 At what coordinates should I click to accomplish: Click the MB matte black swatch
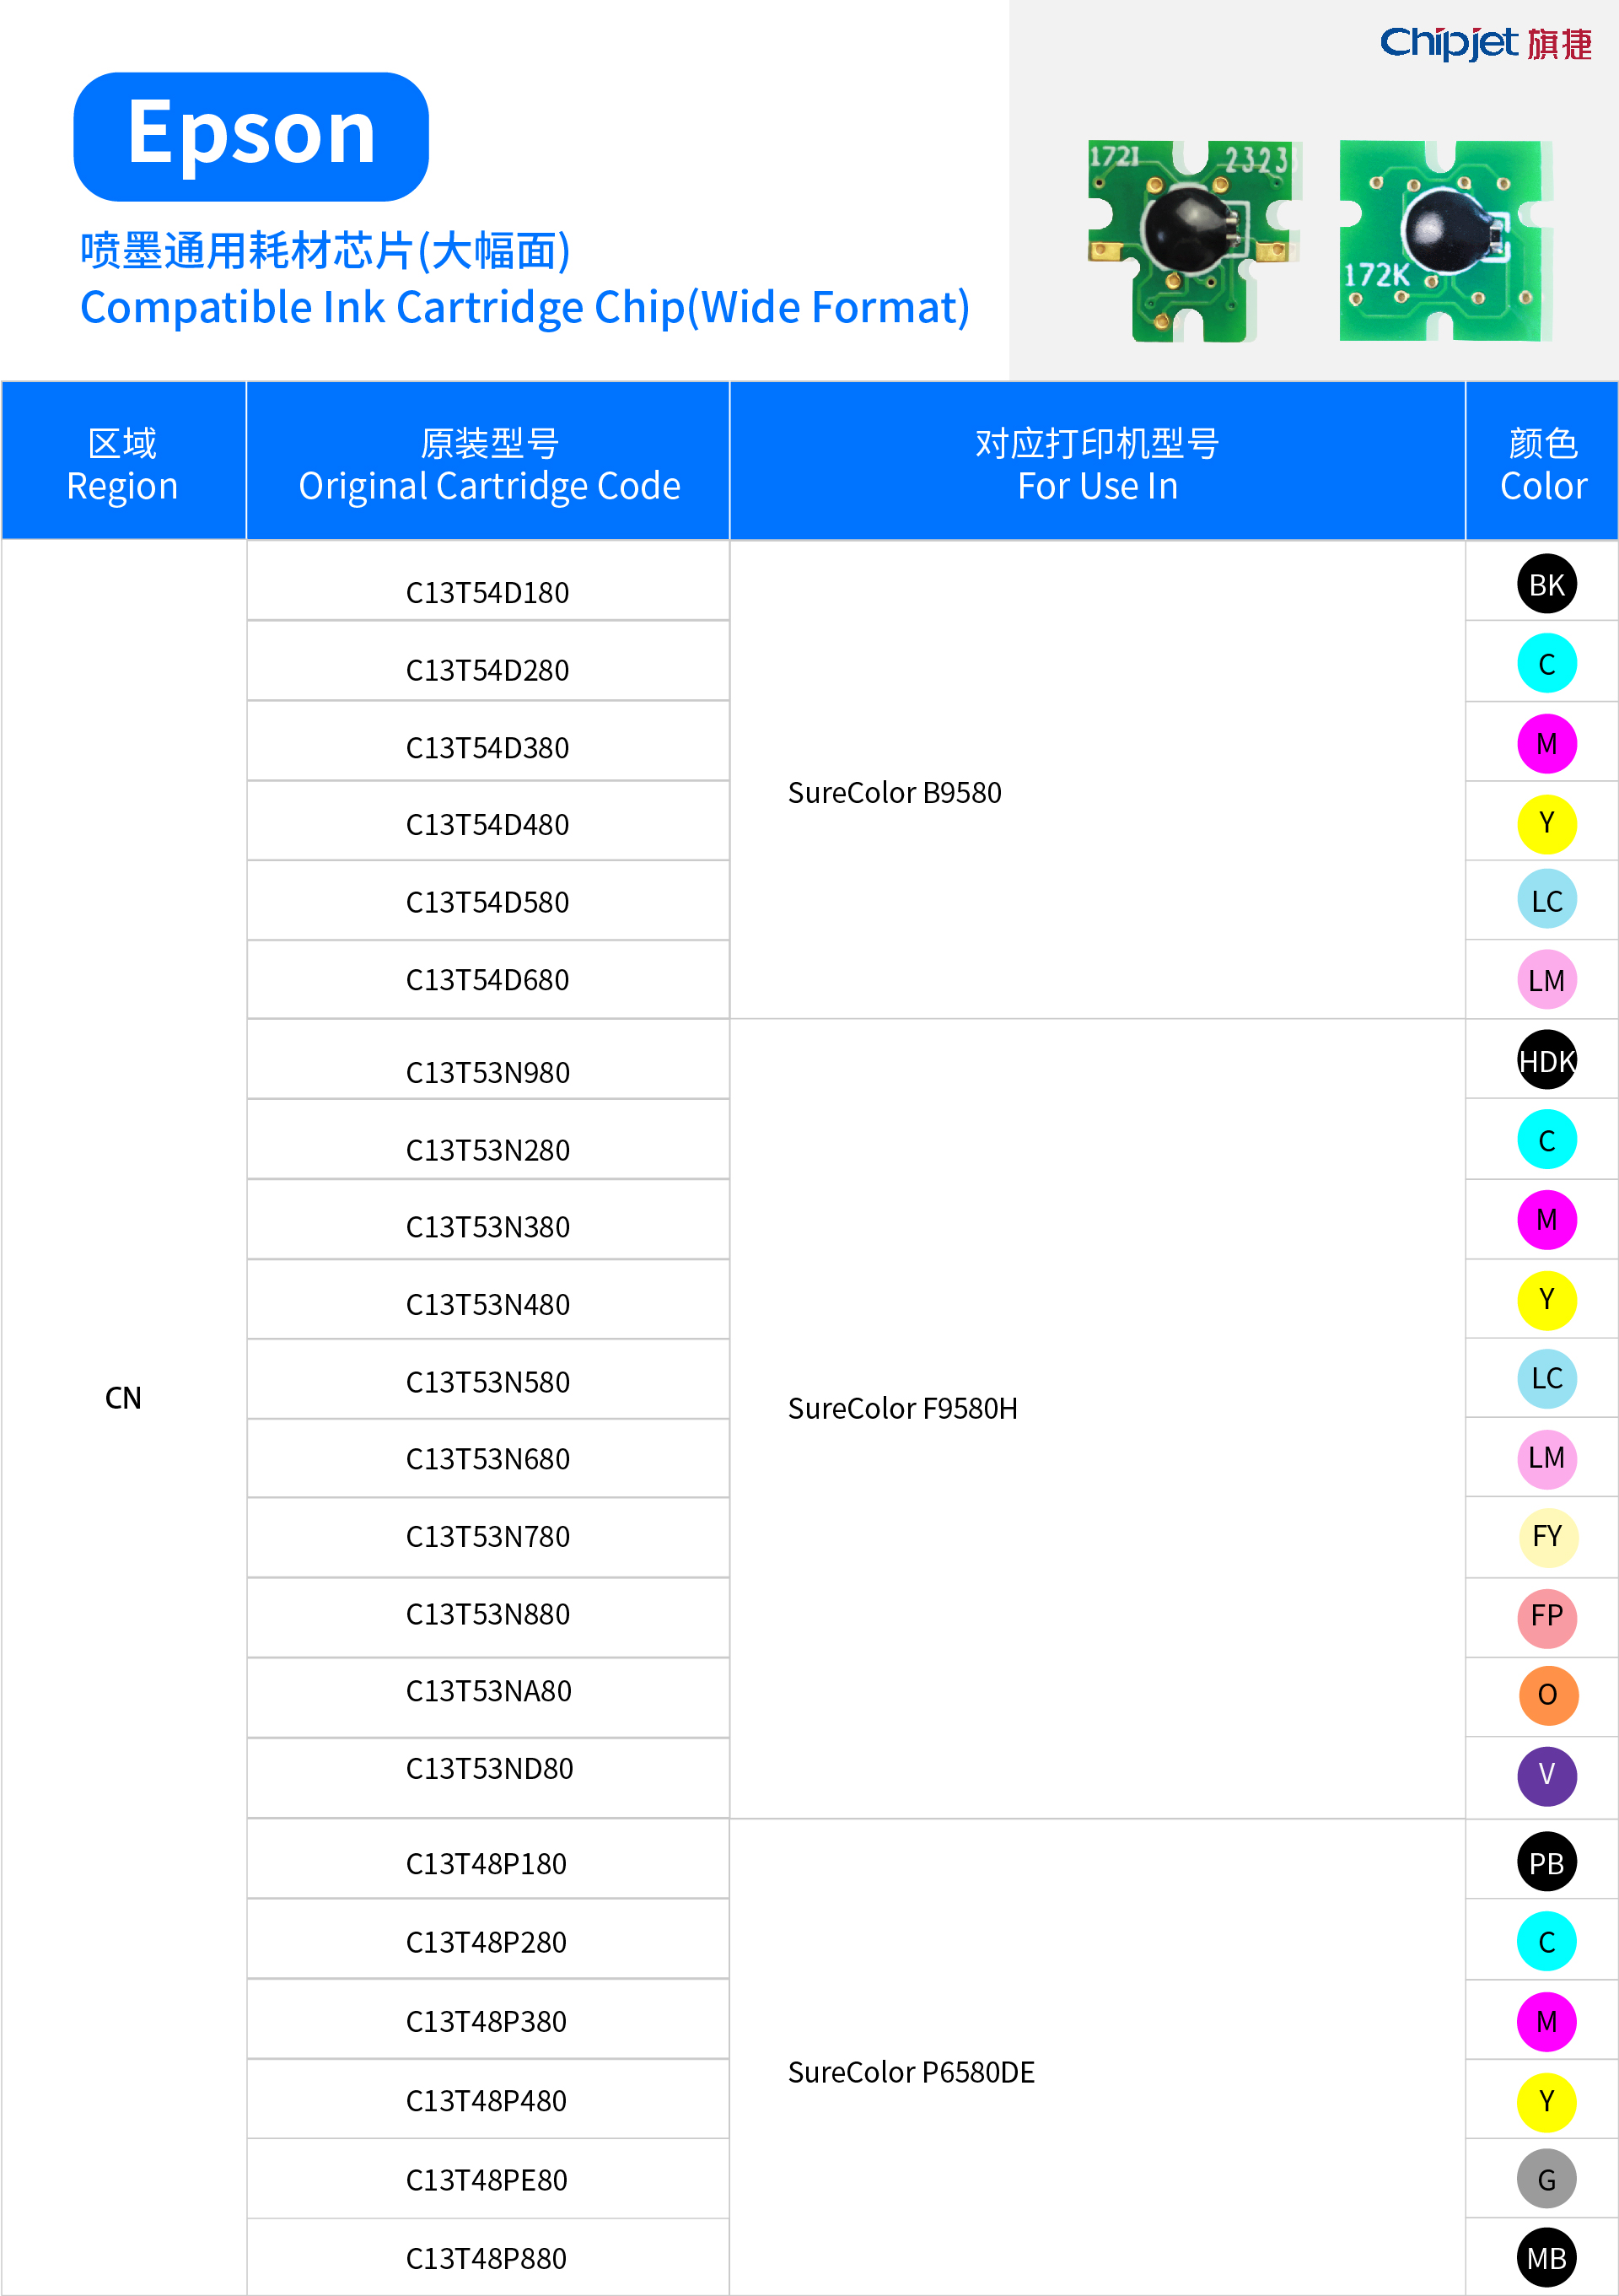[x=1547, y=2258]
